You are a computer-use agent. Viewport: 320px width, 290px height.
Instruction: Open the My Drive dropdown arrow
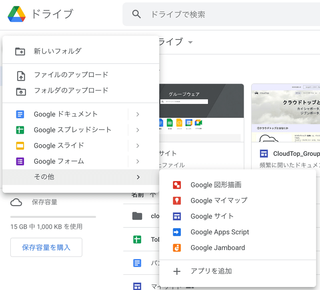pos(190,42)
